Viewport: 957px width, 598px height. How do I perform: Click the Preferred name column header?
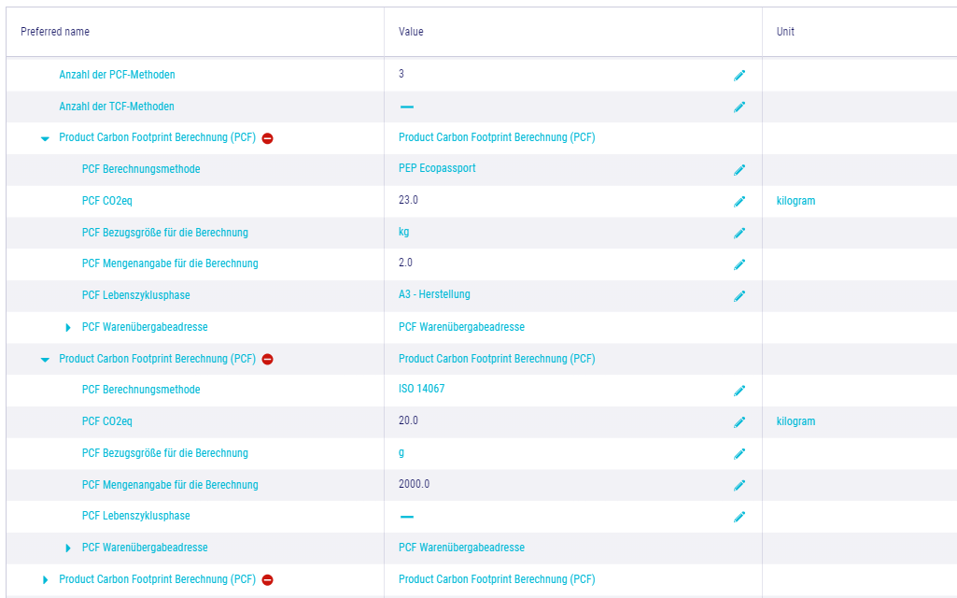click(x=55, y=32)
